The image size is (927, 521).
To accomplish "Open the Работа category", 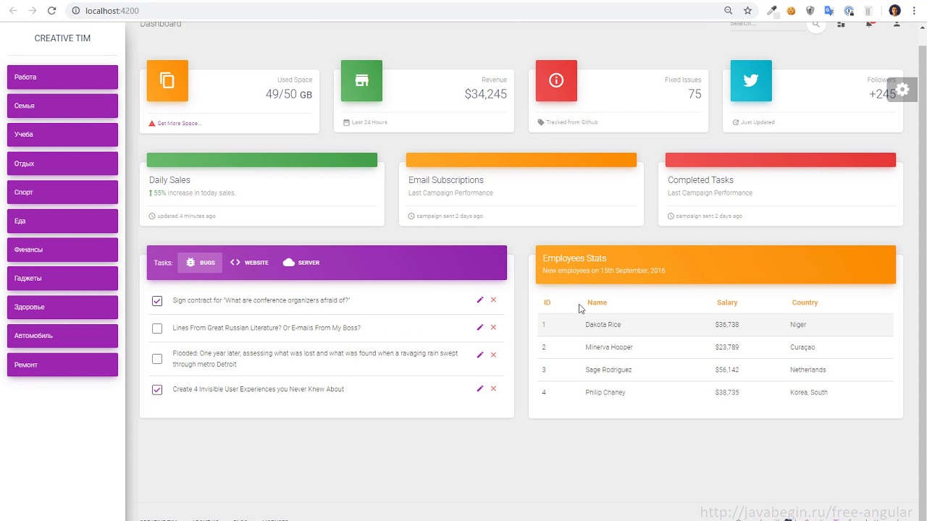I will [x=62, y=77].
